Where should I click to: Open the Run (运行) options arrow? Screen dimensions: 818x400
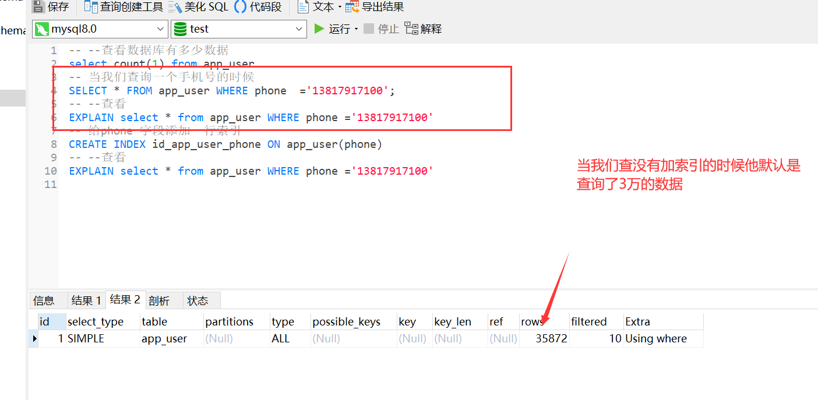(356, 29)
